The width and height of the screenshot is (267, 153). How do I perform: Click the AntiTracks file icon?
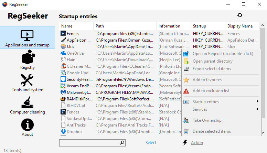(x=63, y=125)
